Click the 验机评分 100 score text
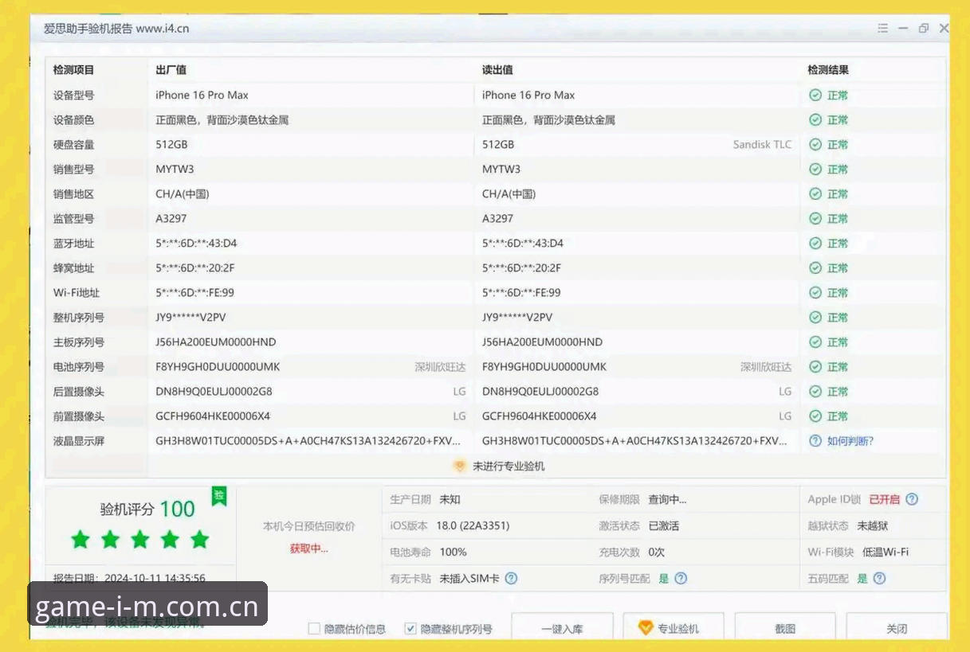This screenshot has width=970, height=652. [x=147, y=509]
